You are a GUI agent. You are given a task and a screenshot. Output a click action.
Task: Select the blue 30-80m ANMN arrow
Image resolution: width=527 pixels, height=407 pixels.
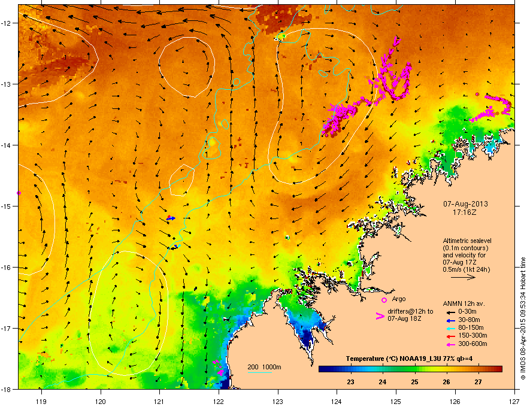450,320
